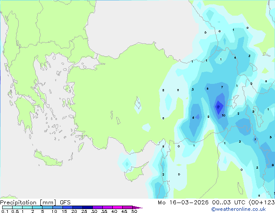Click the legend value '25'

point(84,211)
